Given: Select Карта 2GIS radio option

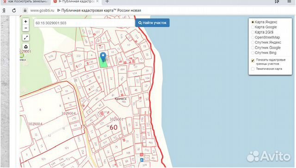Looking at the screenshot, I should (253, 32).
